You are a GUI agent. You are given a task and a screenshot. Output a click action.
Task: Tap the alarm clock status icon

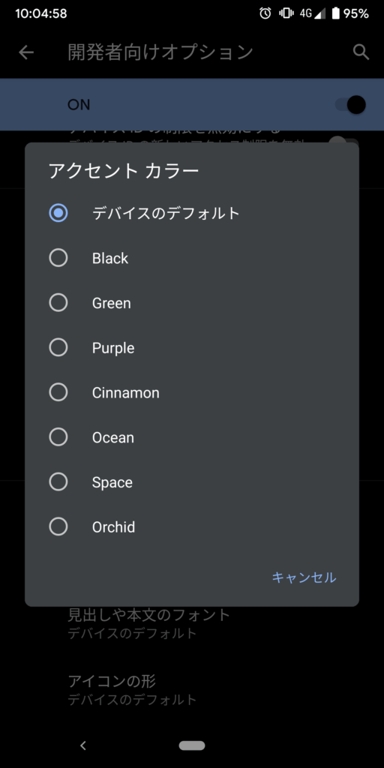(265, 13)
